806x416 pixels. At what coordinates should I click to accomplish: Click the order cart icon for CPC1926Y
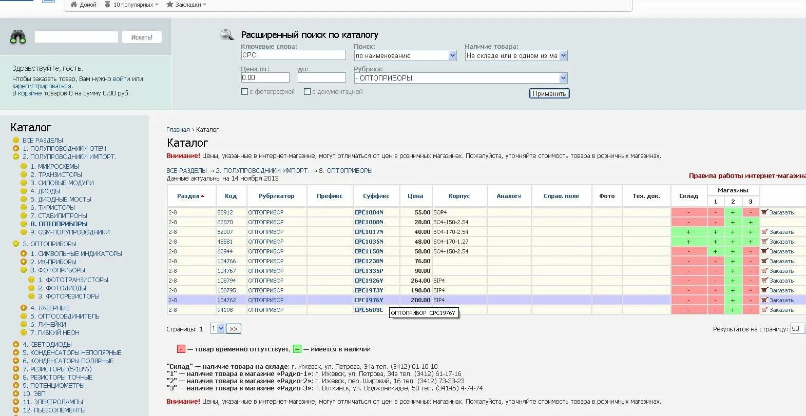[764, 280]
